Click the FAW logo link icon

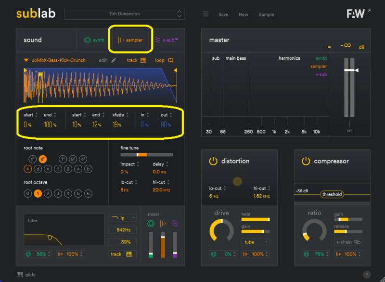(x=369, y=11)
